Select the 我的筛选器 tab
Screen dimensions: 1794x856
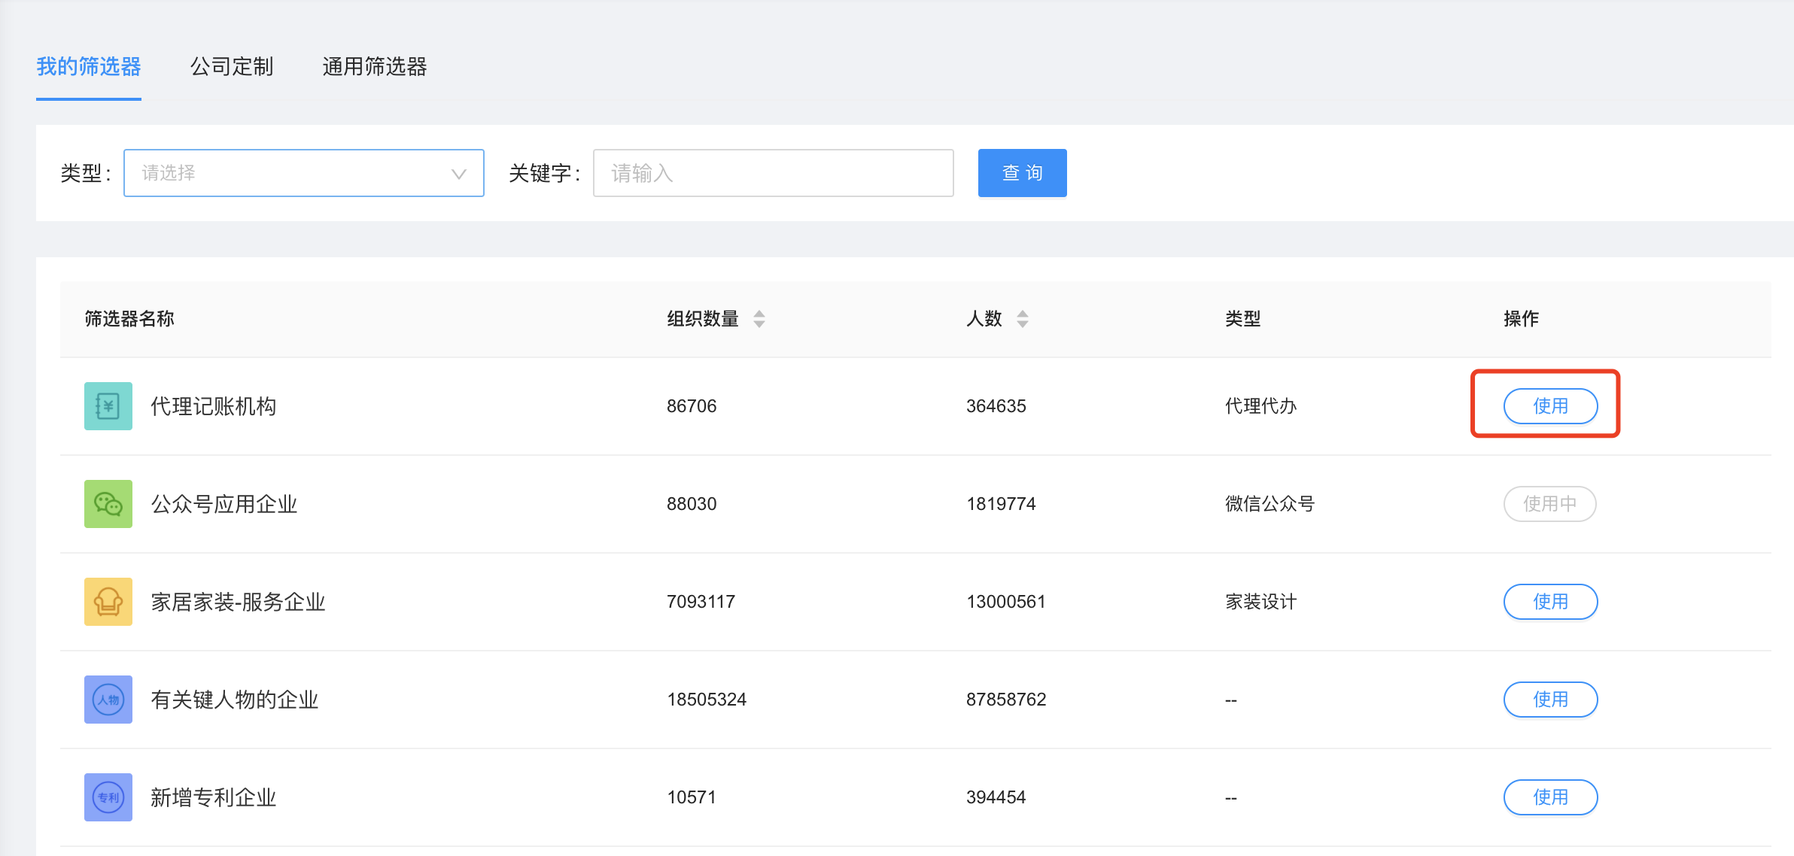pyautogui.click(x=89, y=67)
